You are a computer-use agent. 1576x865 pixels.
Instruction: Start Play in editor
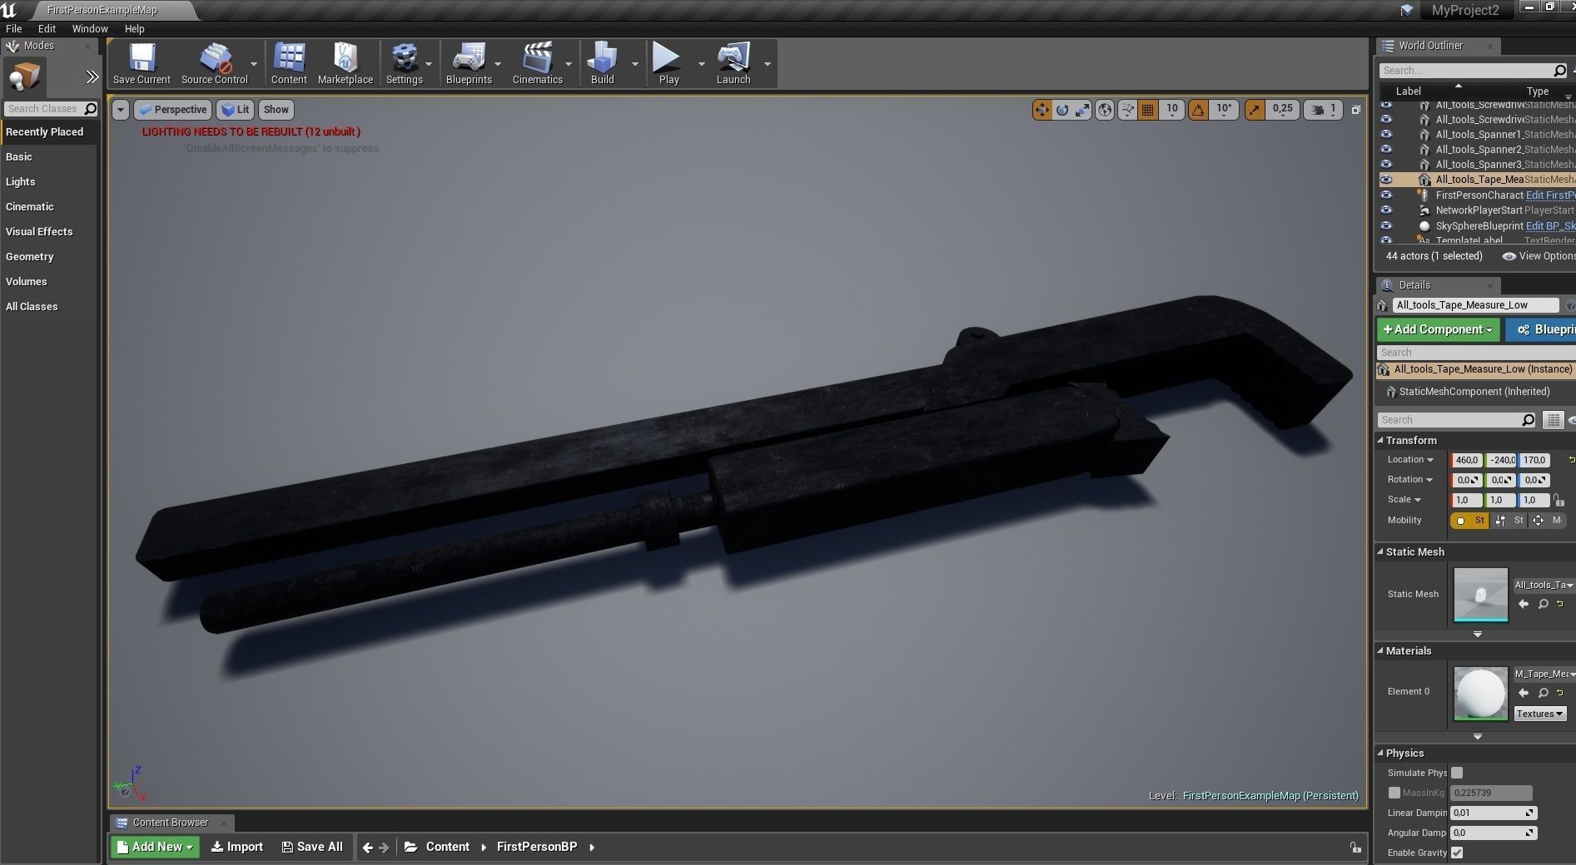[x=669, y=63]
